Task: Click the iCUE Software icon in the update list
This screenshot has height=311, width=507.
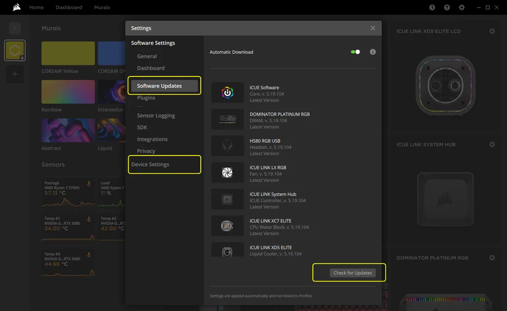Action: [x=227, y=92]
